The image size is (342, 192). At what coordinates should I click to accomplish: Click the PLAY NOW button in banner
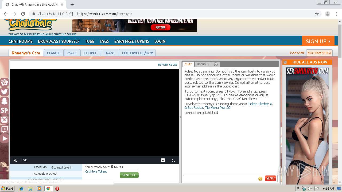[x=161, y=27]
